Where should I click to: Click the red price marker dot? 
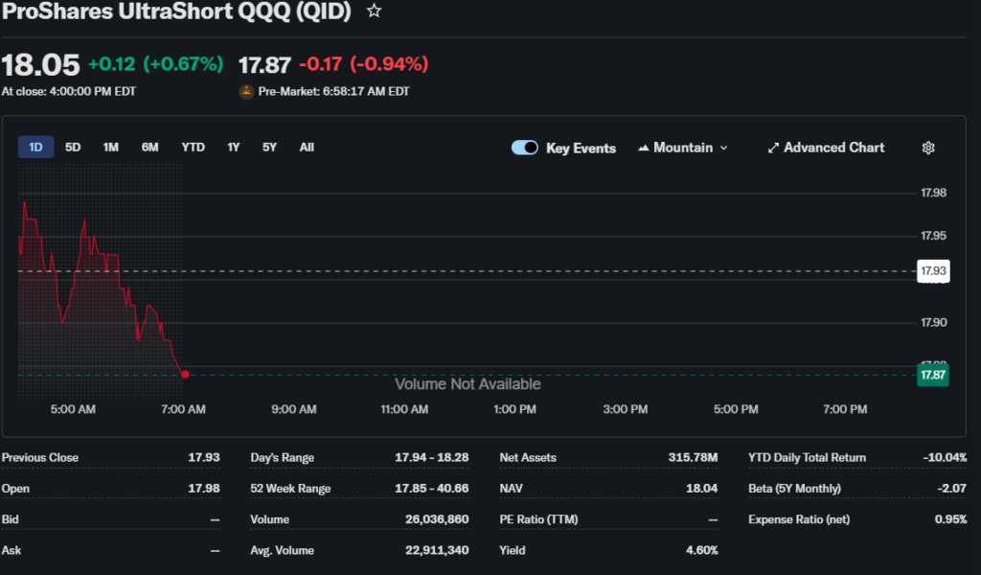pos(185,375)
